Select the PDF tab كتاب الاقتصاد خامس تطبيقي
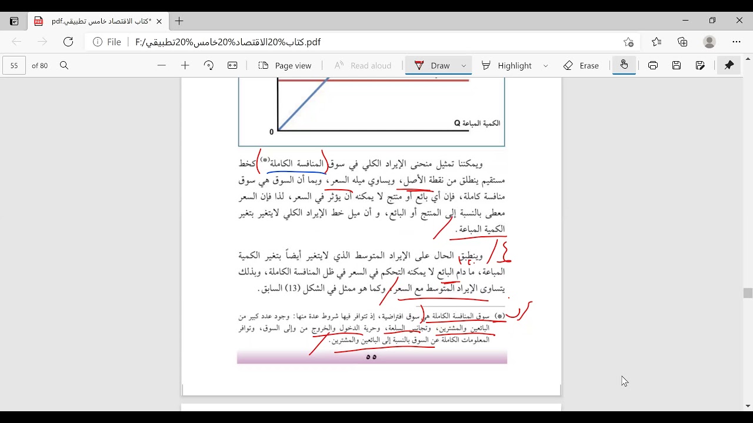 99,21
